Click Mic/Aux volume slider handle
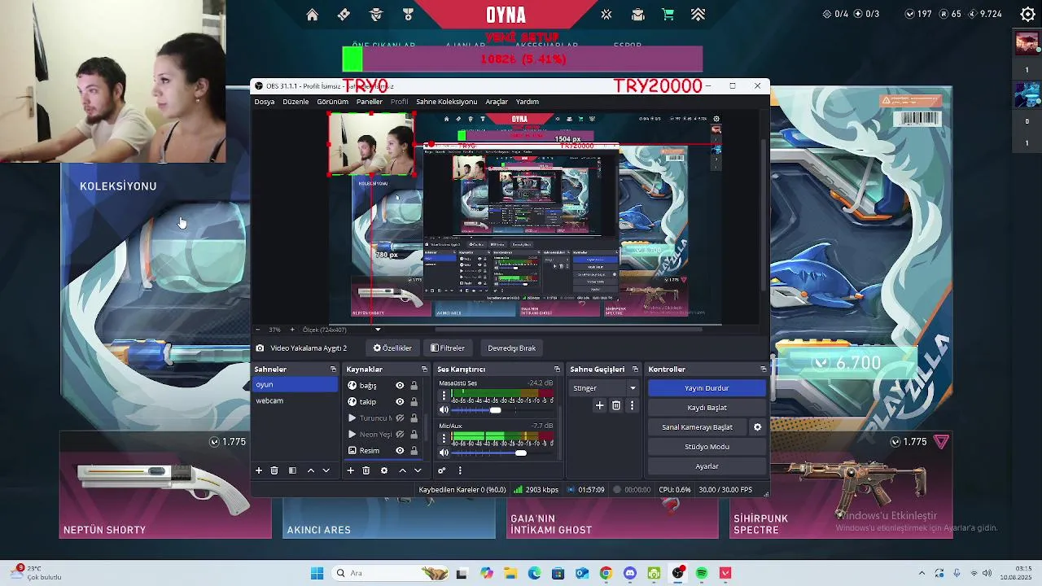Viewport: 1042px width, 586px height. click(x=521, y=453)
